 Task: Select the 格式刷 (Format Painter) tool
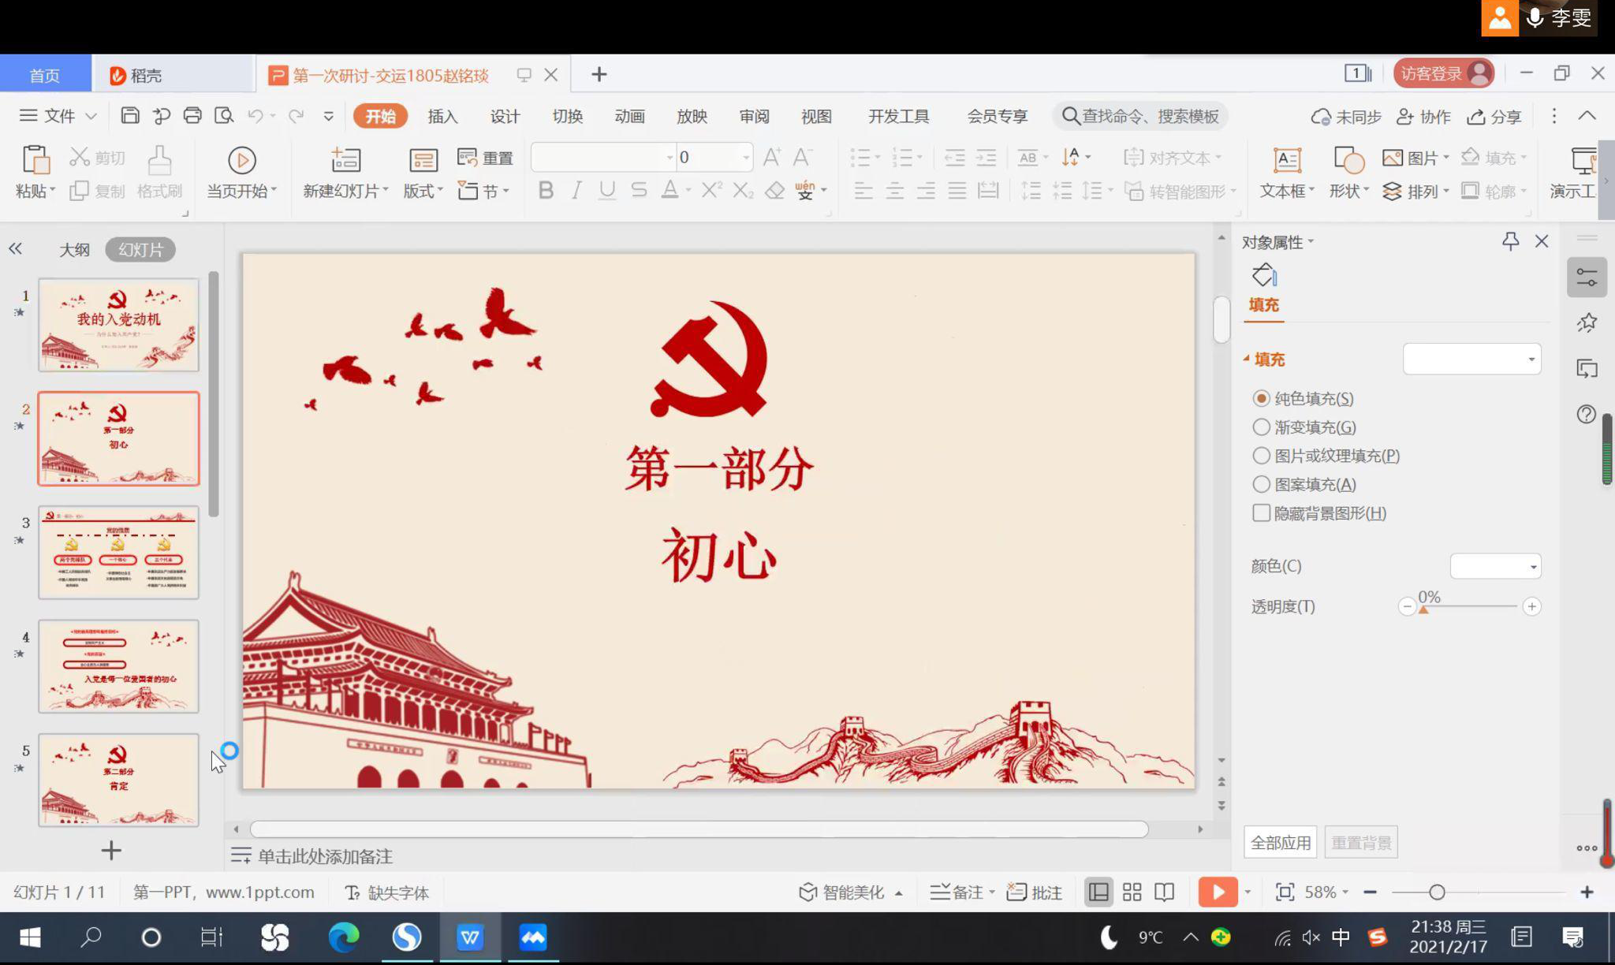coord(159,173)
